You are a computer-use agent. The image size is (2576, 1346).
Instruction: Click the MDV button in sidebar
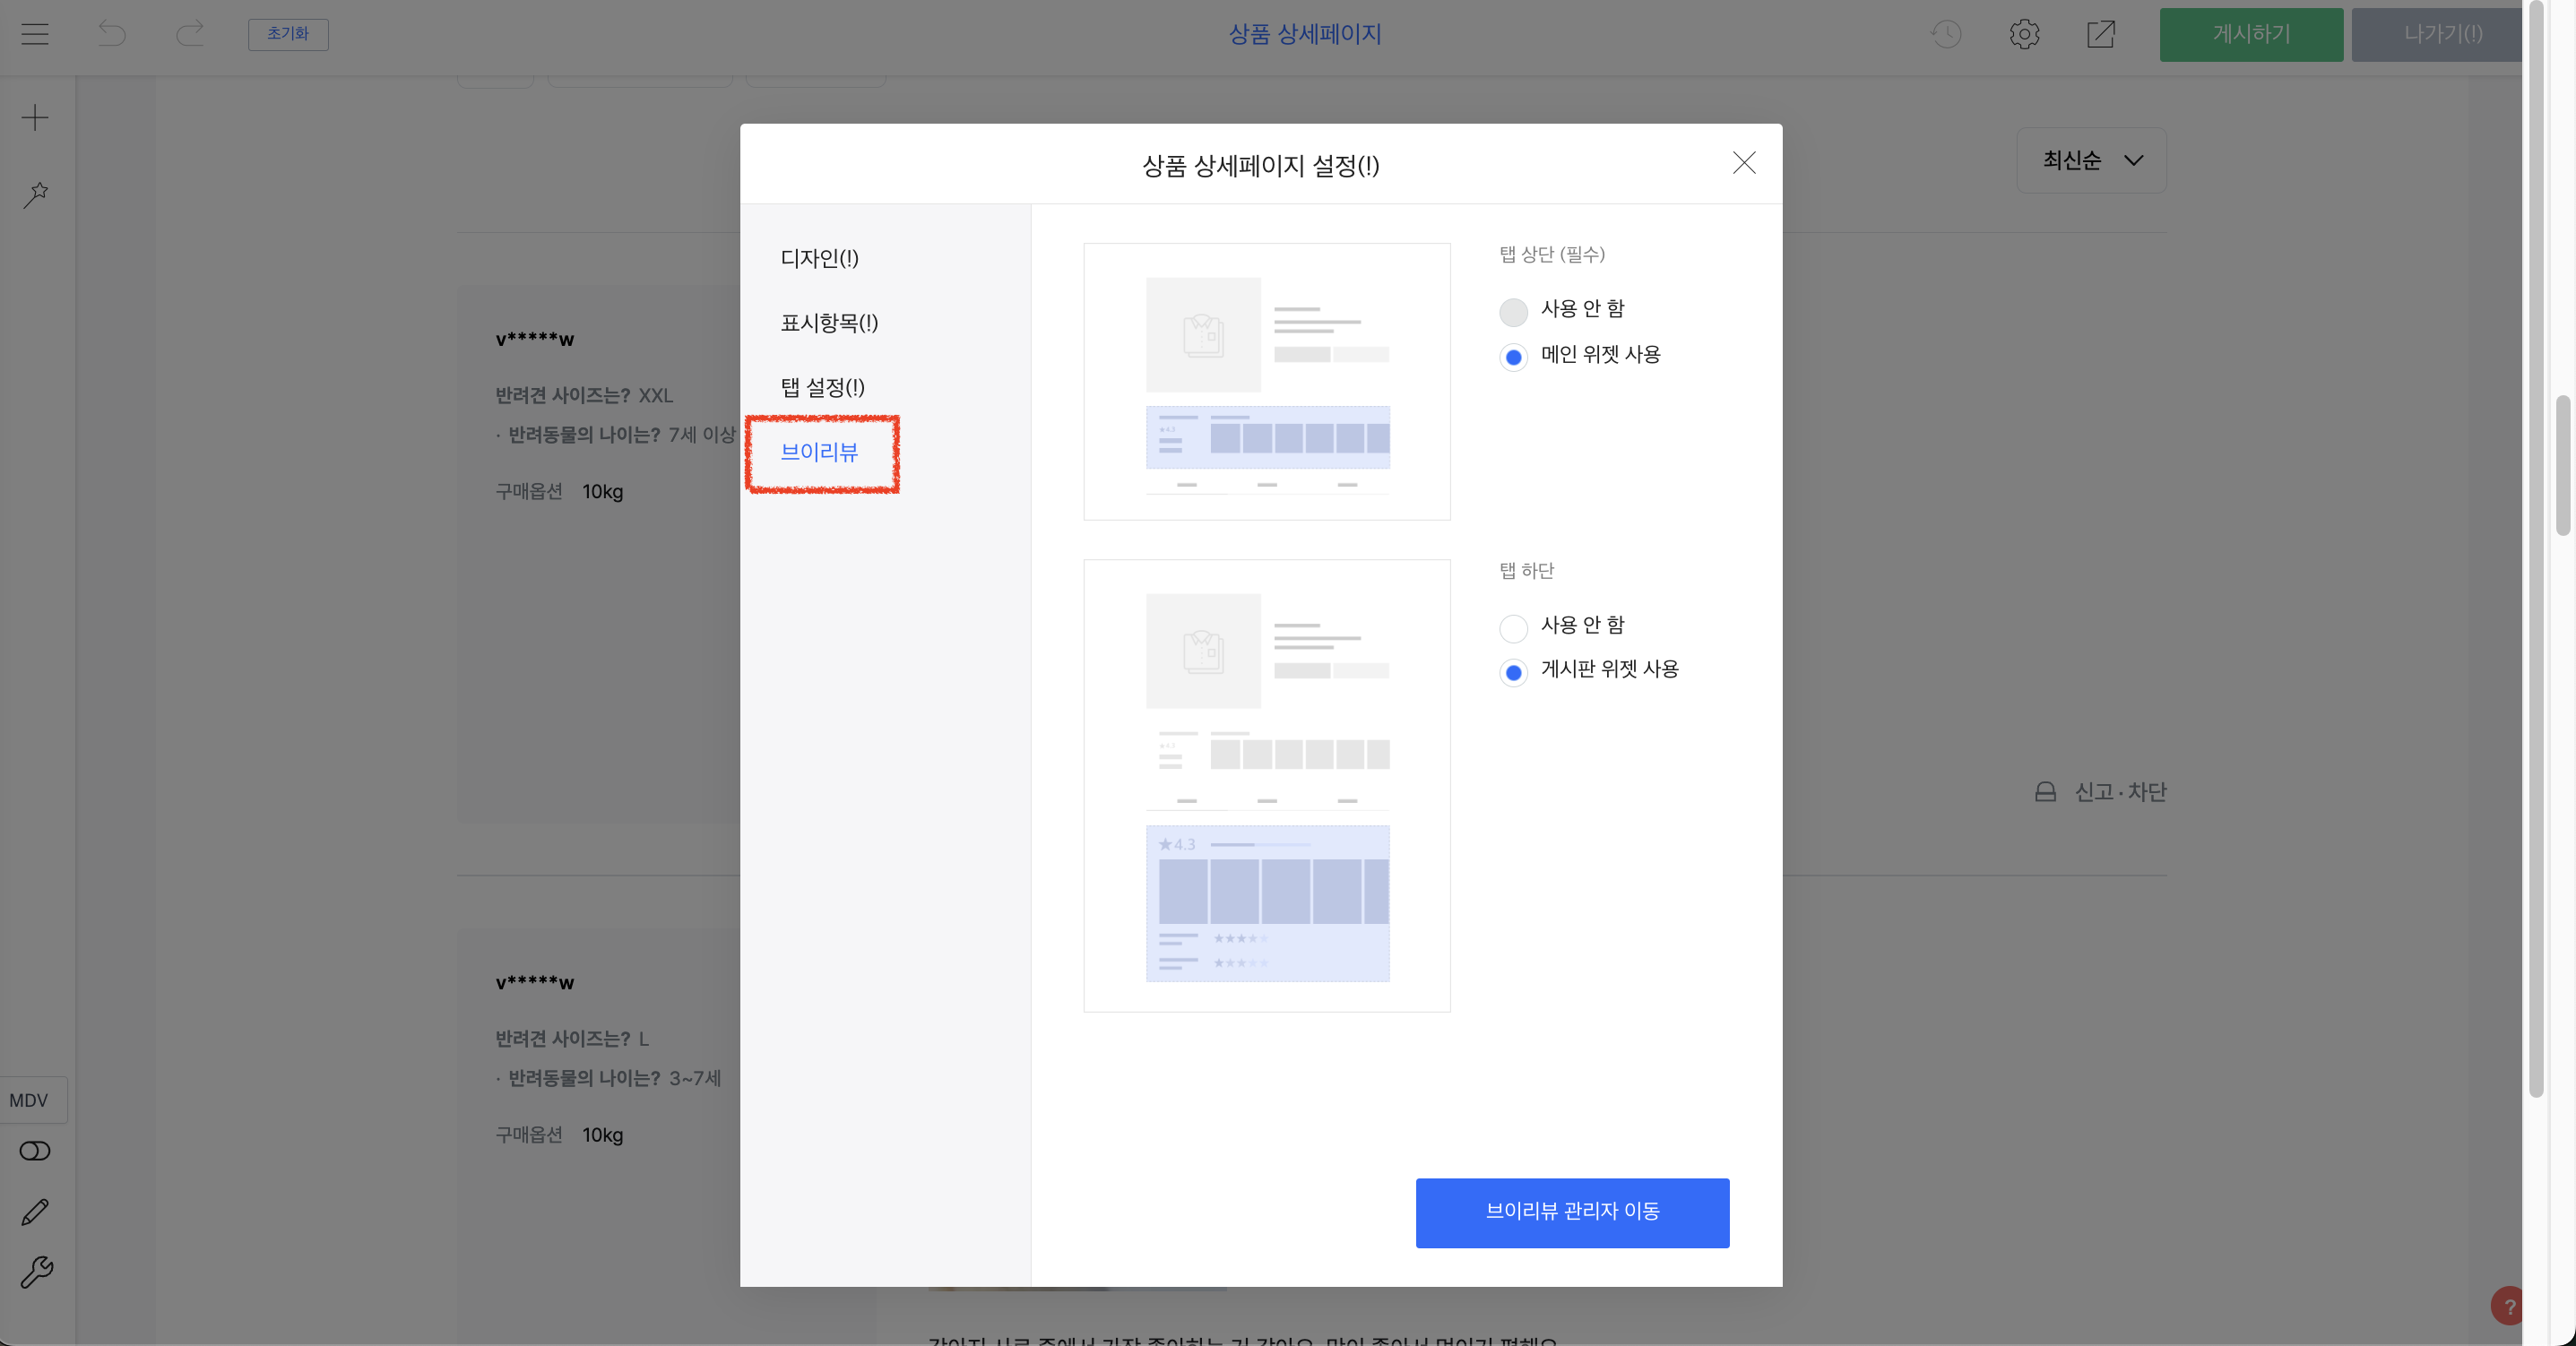[34, 1100]
